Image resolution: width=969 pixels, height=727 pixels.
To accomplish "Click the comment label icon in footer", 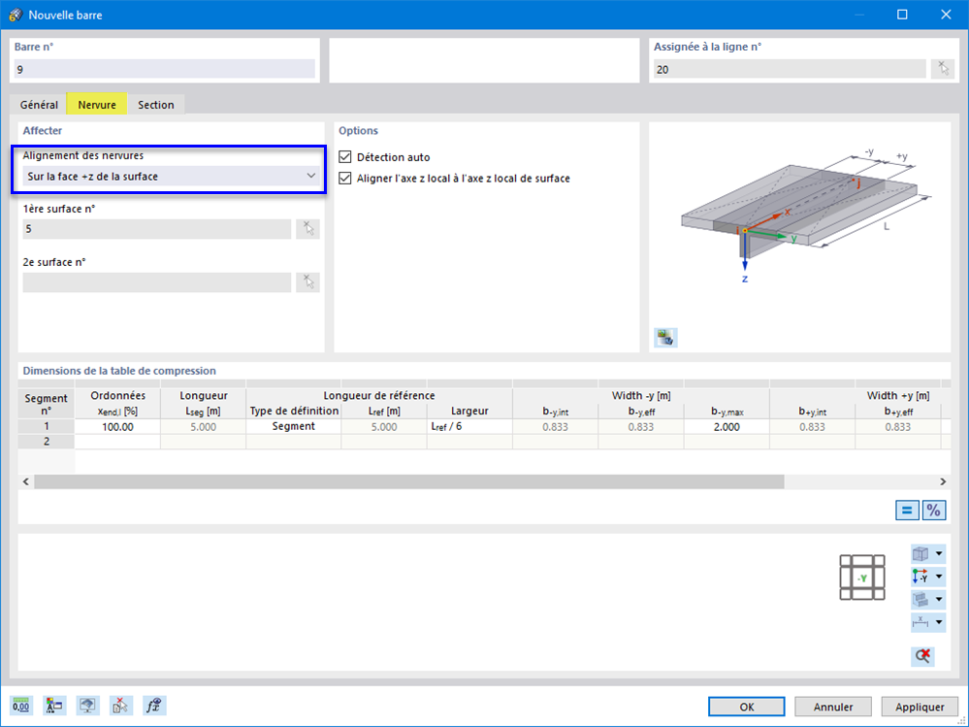I will 54,706.
